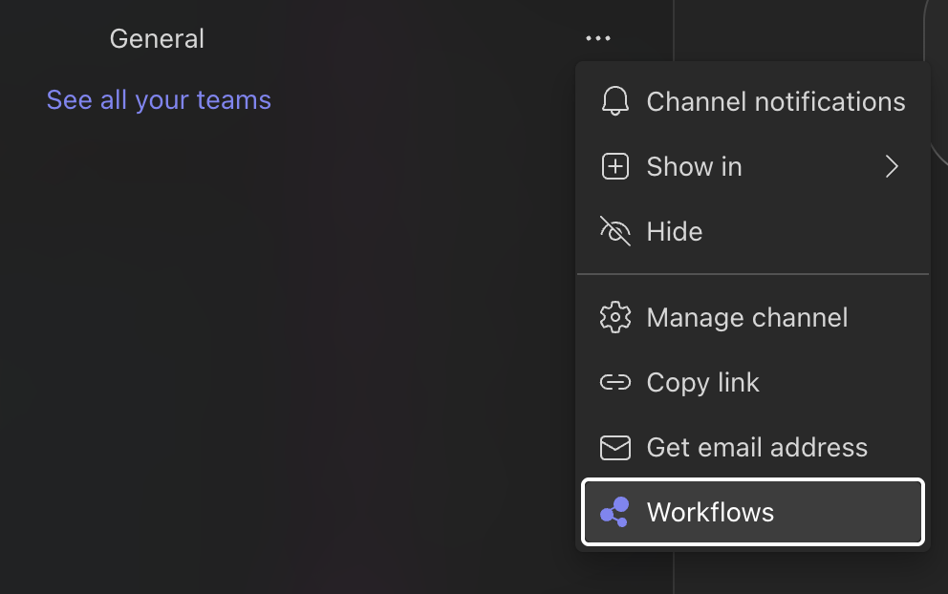This screenshot has height=594, width=948.
Task: Click the purple Workflows icon
Action: (614, 512)
